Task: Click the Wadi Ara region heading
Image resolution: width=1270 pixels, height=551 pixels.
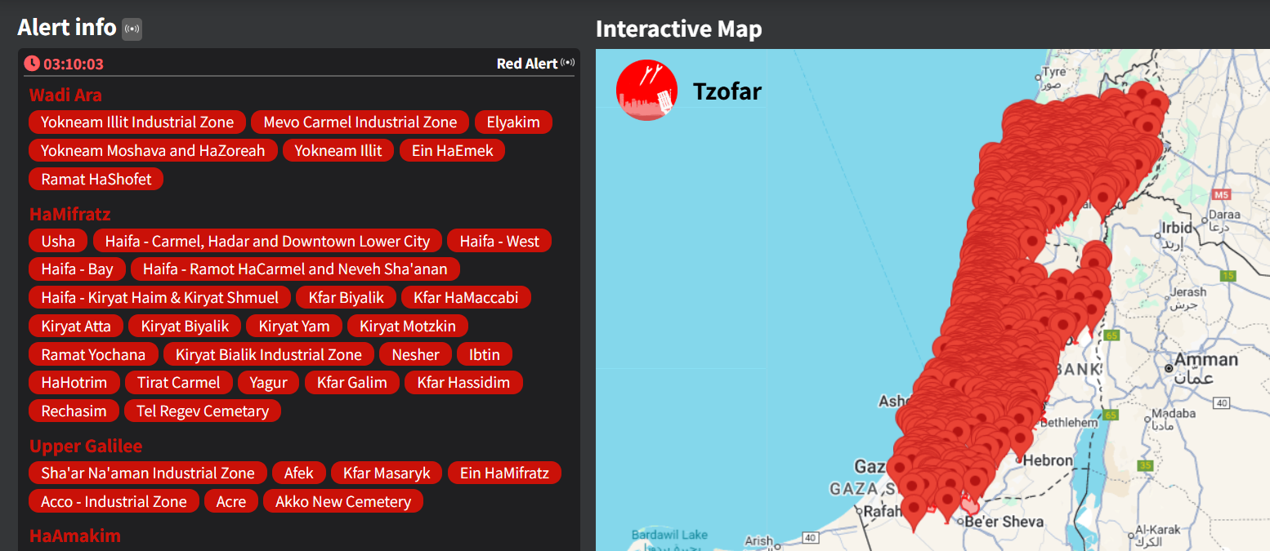Action: (x=65, y=95)
